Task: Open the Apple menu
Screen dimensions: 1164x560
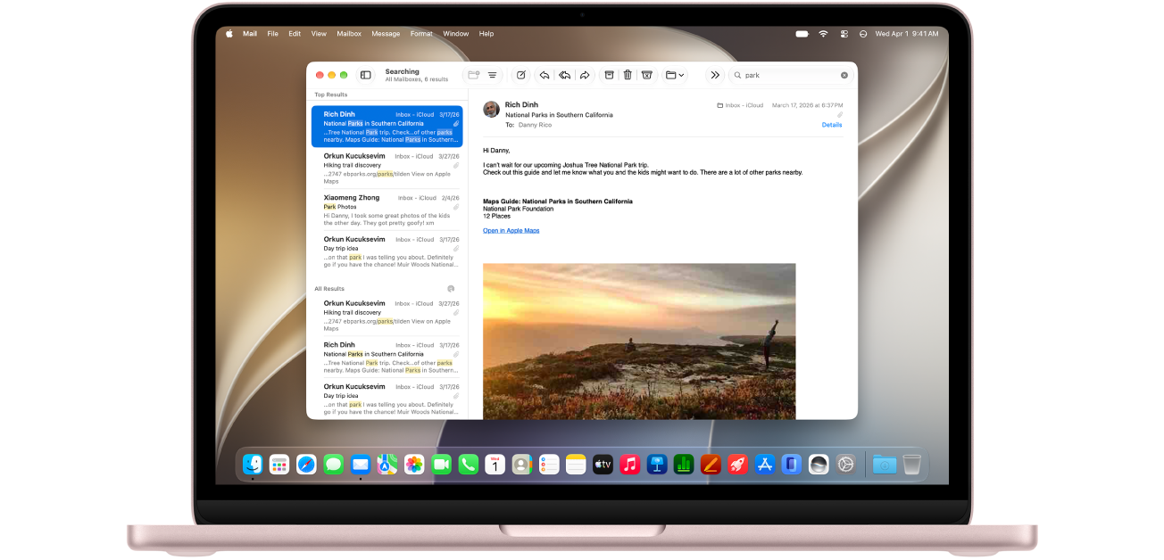Action: coord(229,34)
